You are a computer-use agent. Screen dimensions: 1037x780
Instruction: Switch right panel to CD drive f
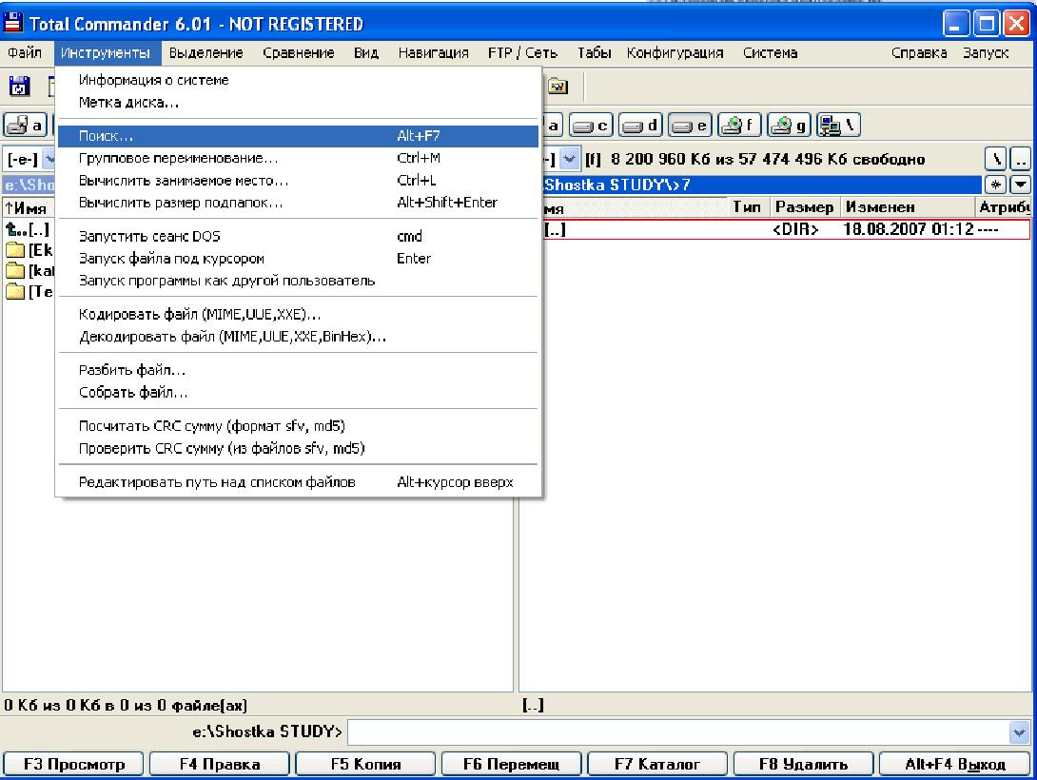tap(739, 125)
